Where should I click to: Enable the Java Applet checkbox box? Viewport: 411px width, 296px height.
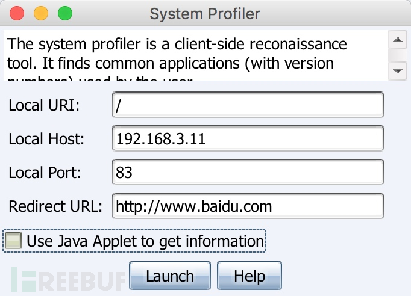13,241
